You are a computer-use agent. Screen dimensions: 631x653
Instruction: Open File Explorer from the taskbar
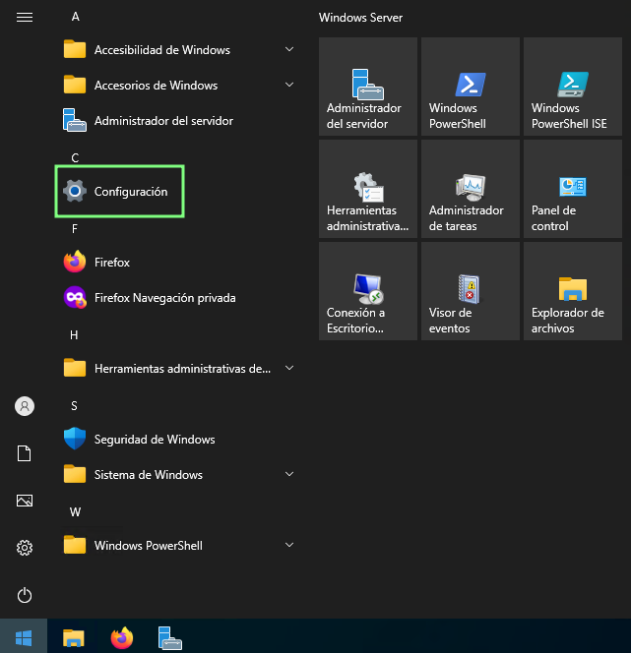coord(74,637)
